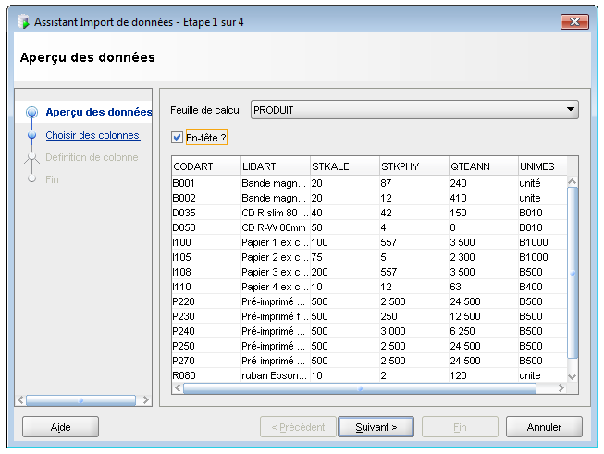The image size is (604, 454).
Task: Click the wizard application icon in title bar
Action: pyautogui.click(x=23, y=21)
